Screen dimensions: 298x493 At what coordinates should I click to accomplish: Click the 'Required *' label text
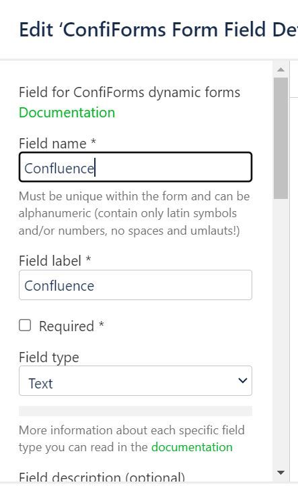(x=71, y=326)
